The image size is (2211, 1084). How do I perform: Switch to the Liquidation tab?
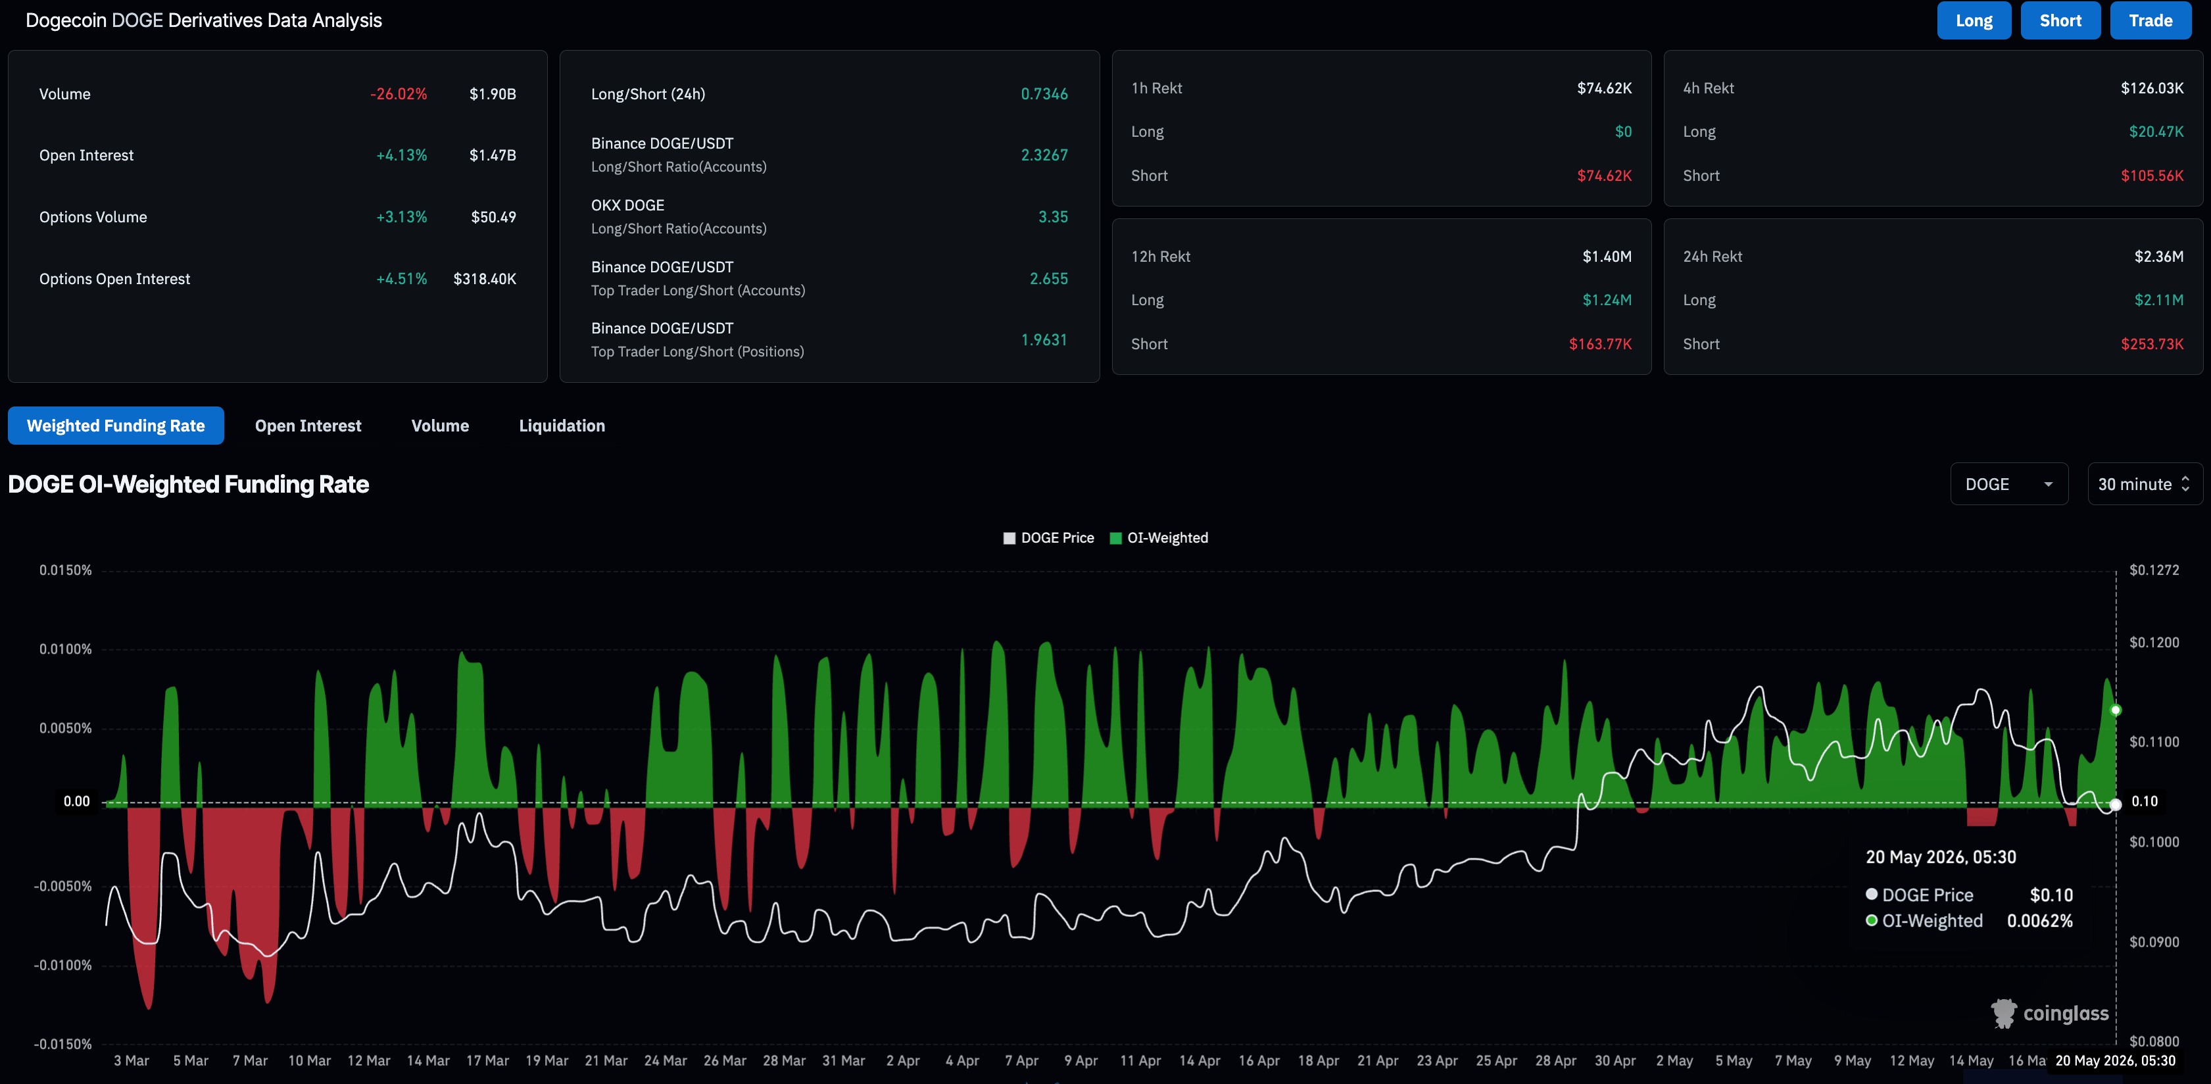tap(562, 426)
